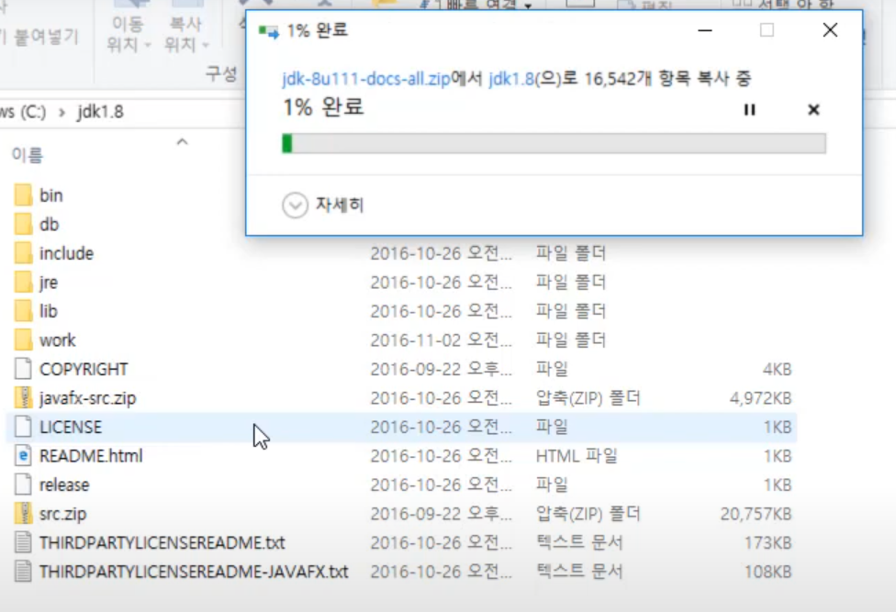Select the file named README.html
This screenshot has width=896, height=612.
tap(91, 456)
